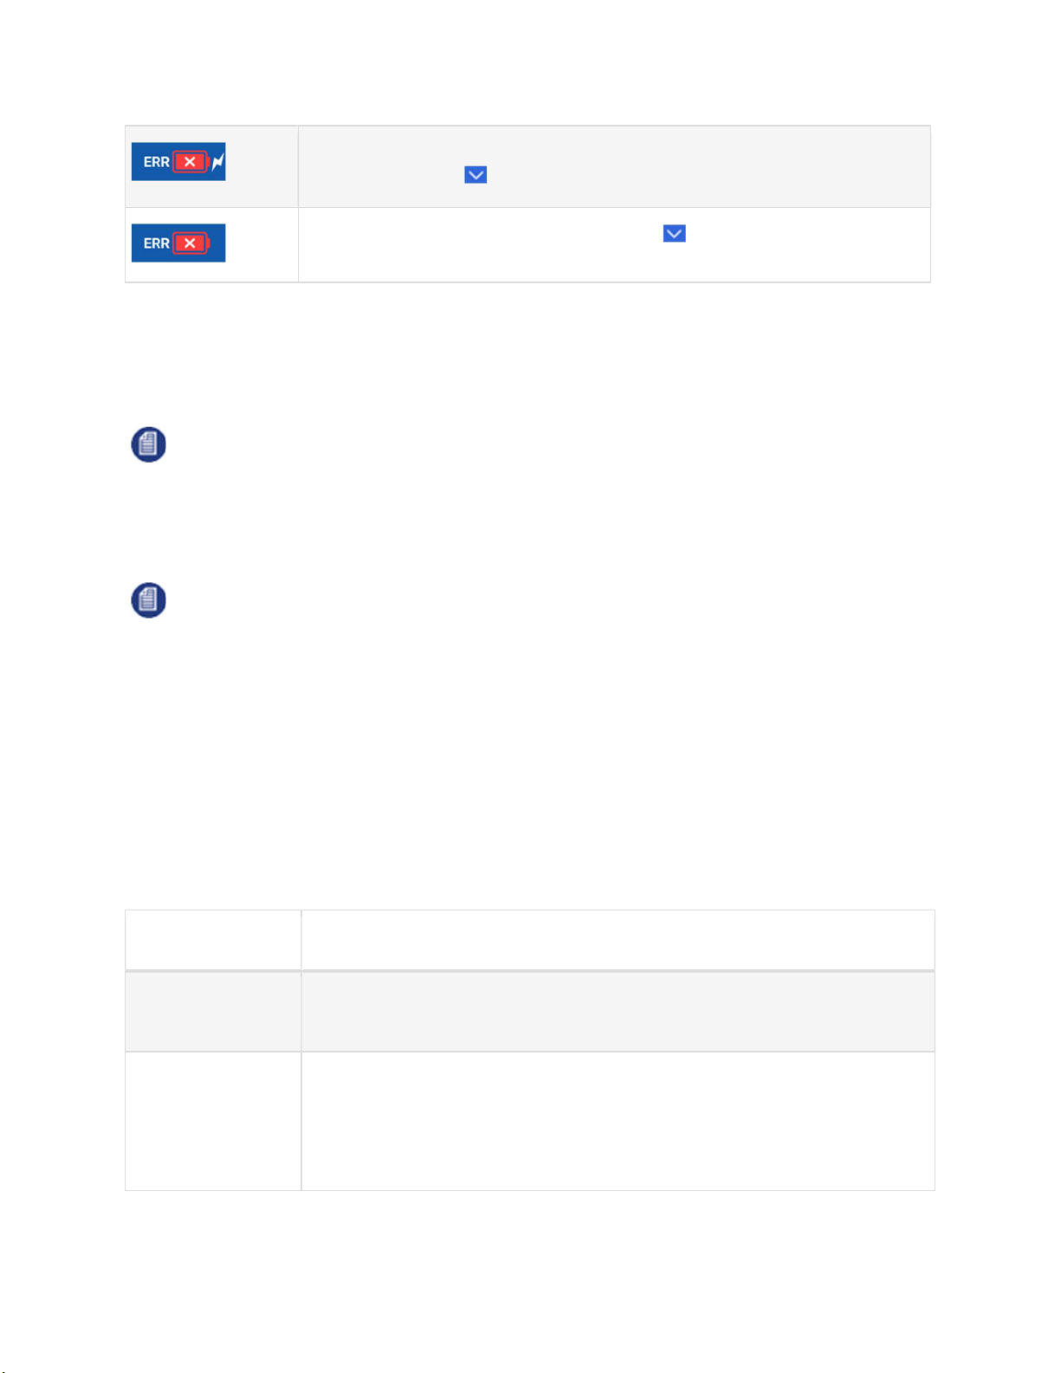
Task: Select the tallest right cell in bottom table
Action: point(618,1121)
